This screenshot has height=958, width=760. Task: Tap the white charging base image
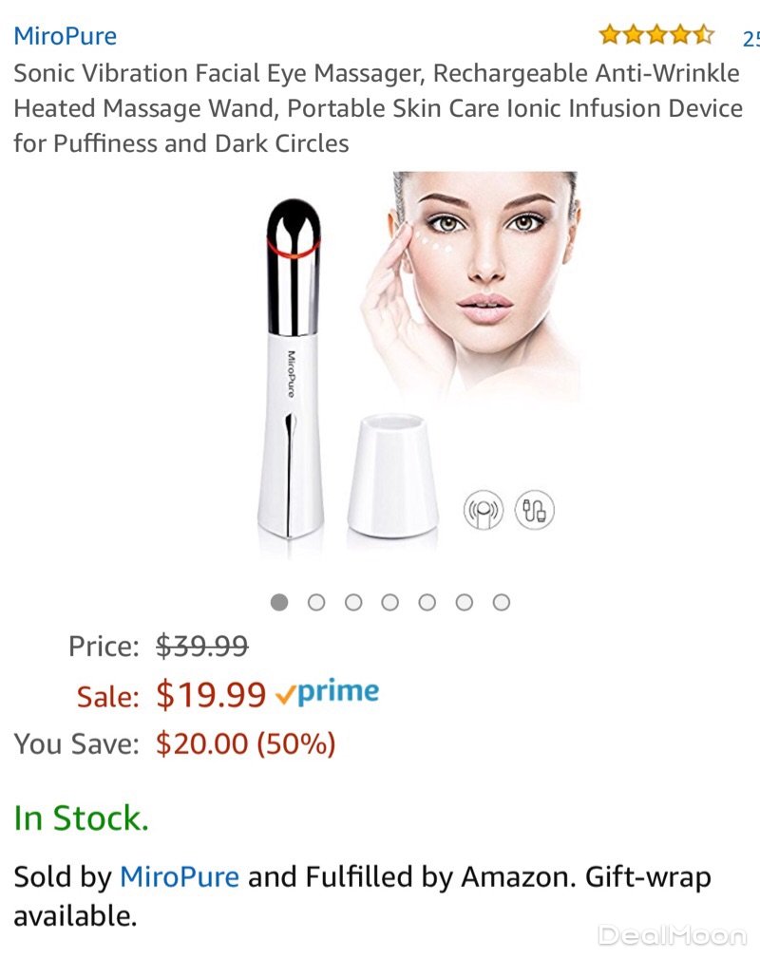(392, 476)
